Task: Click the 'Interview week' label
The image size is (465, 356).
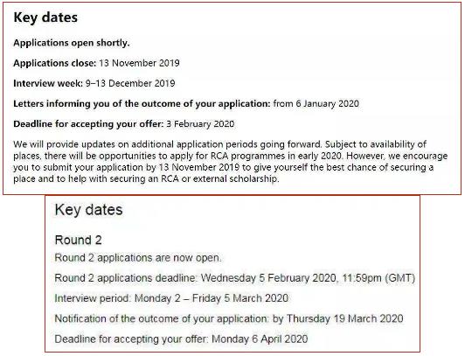Action: [48, 83]
